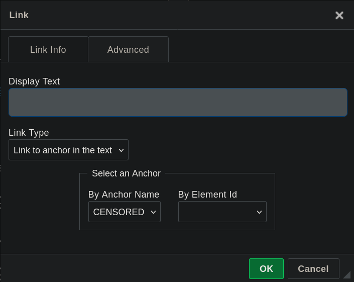
Task: Click the dialog resize handle corner
Action: point(346,274)
